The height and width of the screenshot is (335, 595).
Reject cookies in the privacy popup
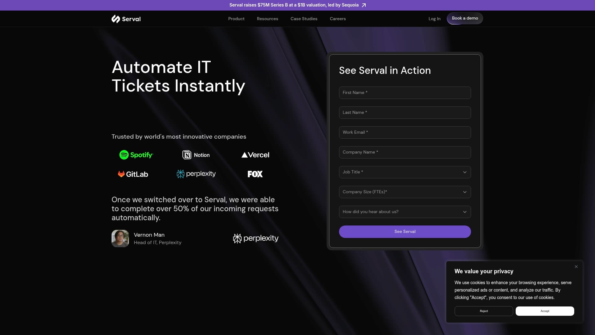(483, 311)
